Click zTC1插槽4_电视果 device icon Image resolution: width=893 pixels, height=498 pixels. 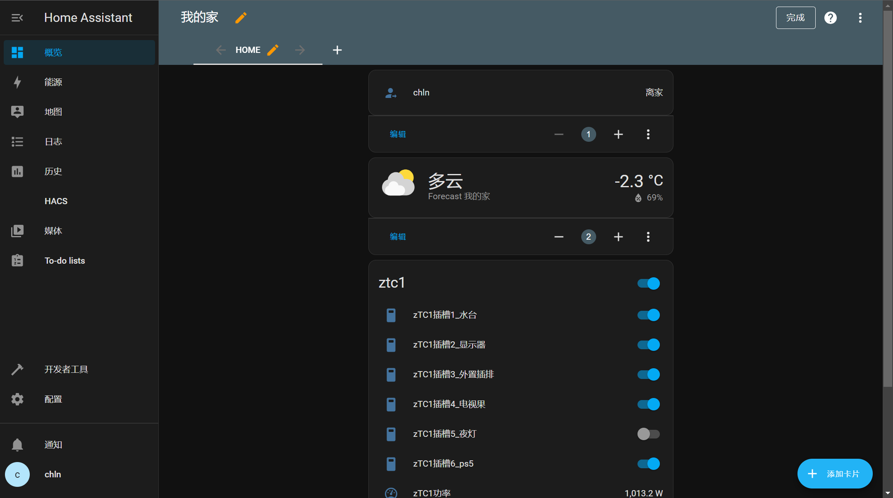(x=391, y=405)
